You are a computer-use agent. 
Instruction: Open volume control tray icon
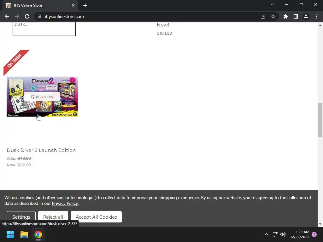(283, 234)
